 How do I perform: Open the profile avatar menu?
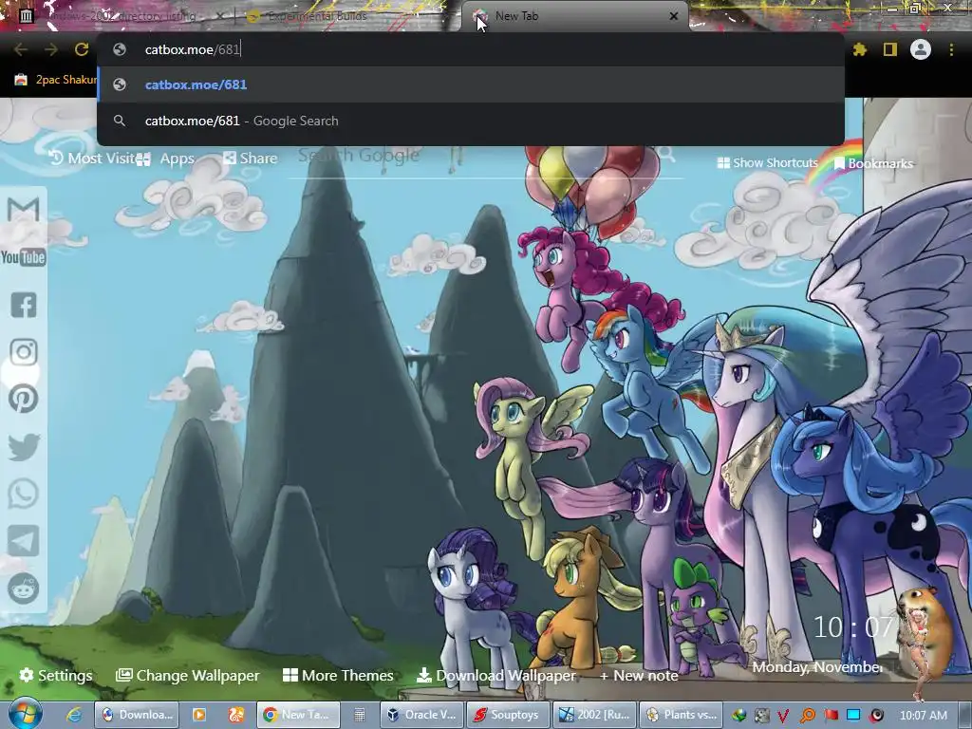921,49
